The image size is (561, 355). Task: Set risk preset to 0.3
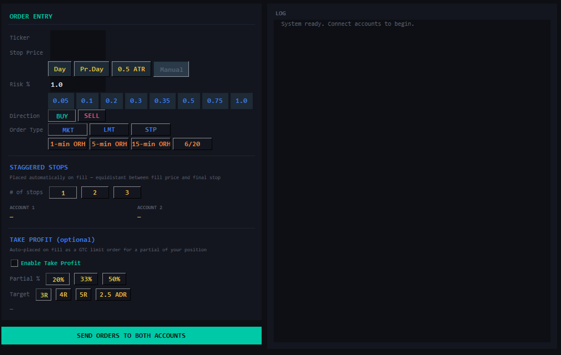[136, 101]
